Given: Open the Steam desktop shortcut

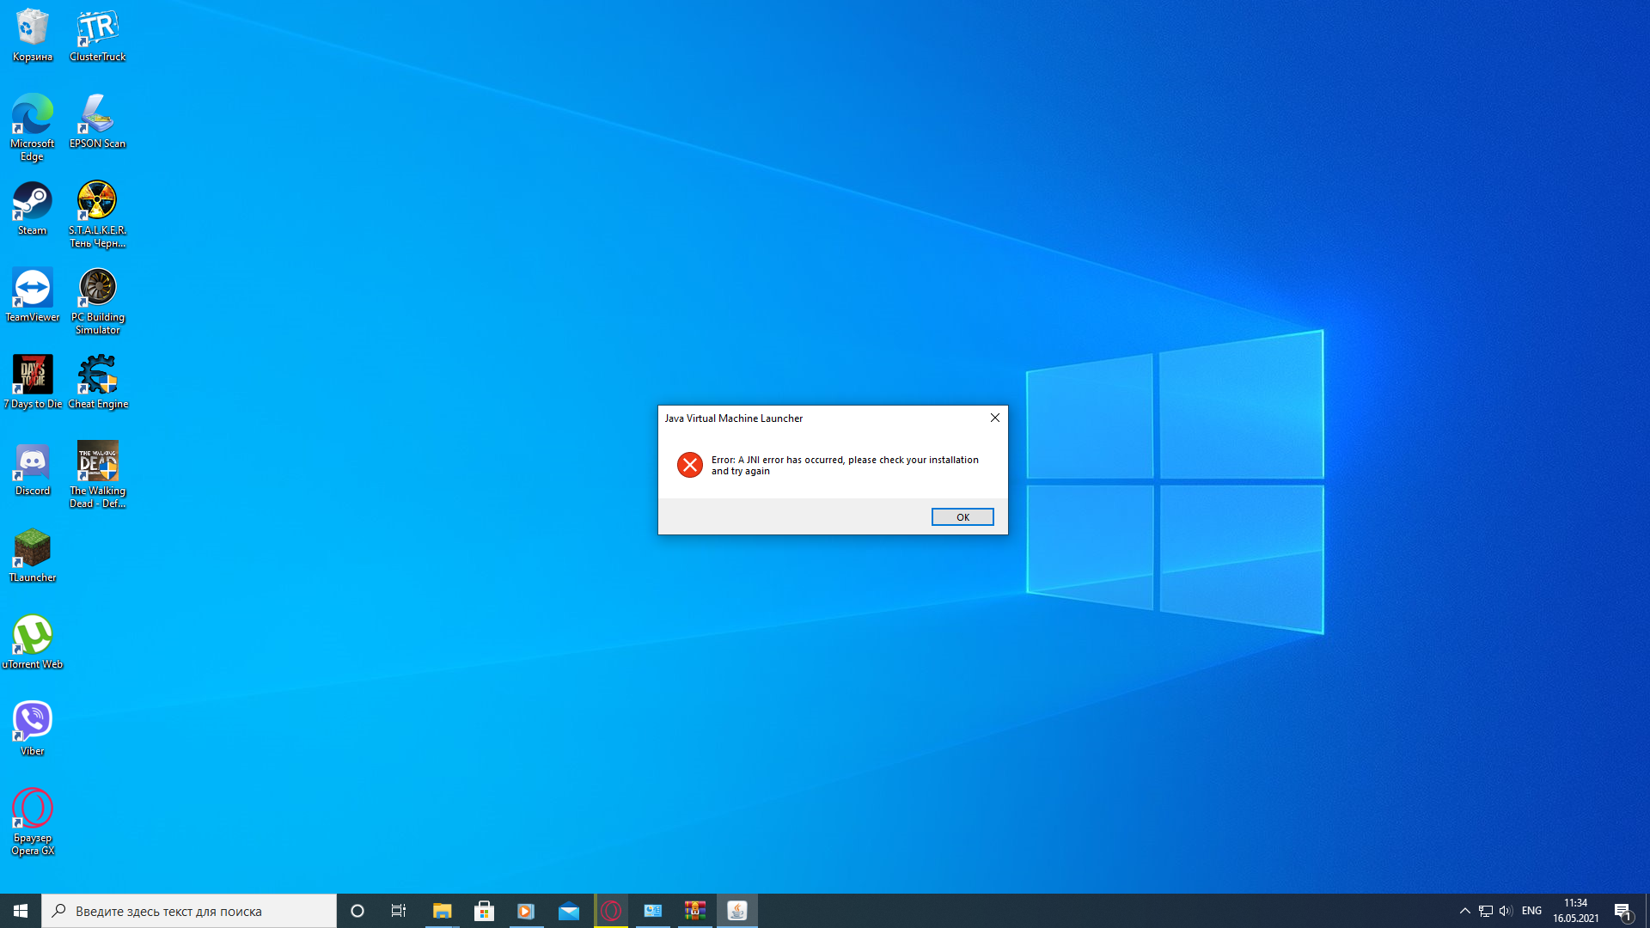Looking at the screenshot, I should pos(32,206).
